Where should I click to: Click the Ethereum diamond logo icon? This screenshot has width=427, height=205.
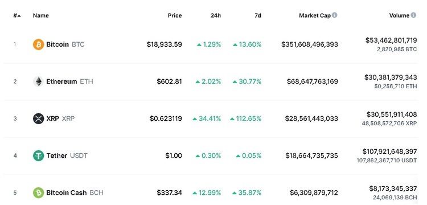tap(38, 81)
